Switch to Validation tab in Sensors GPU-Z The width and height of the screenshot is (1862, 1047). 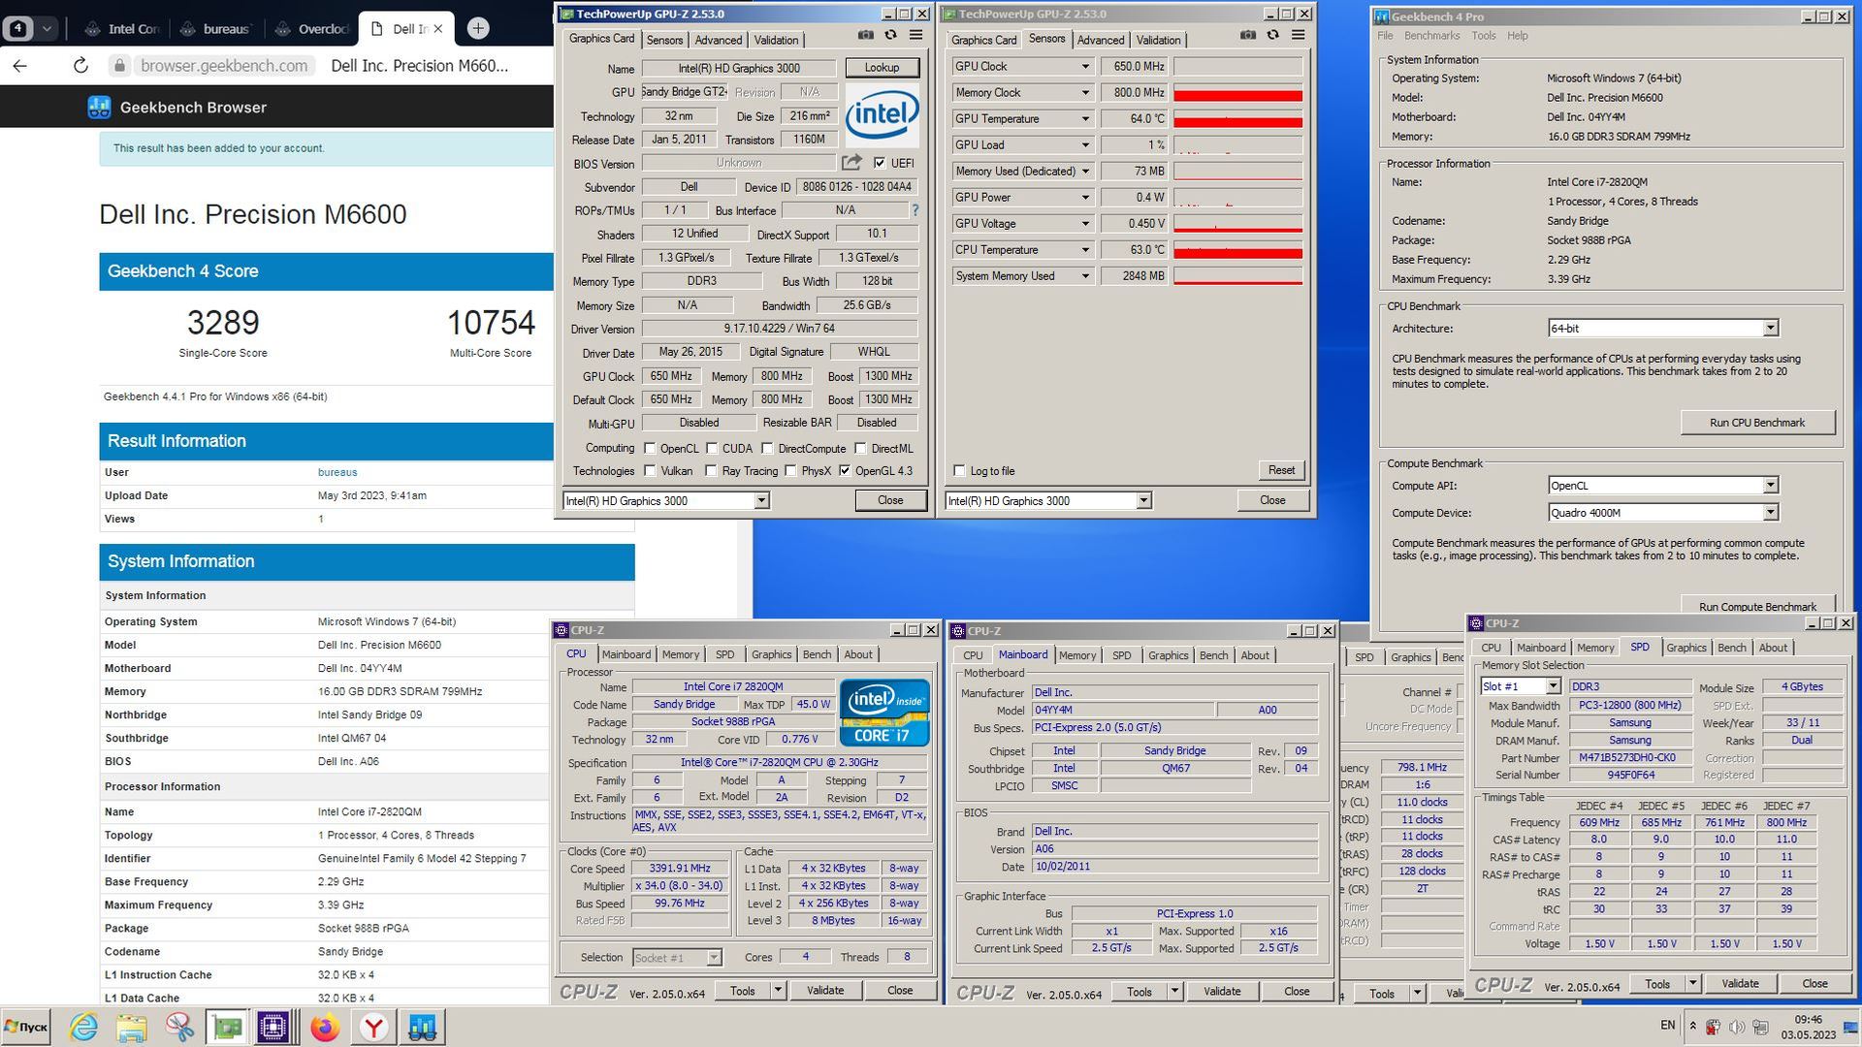click(x=1158, y=40)
